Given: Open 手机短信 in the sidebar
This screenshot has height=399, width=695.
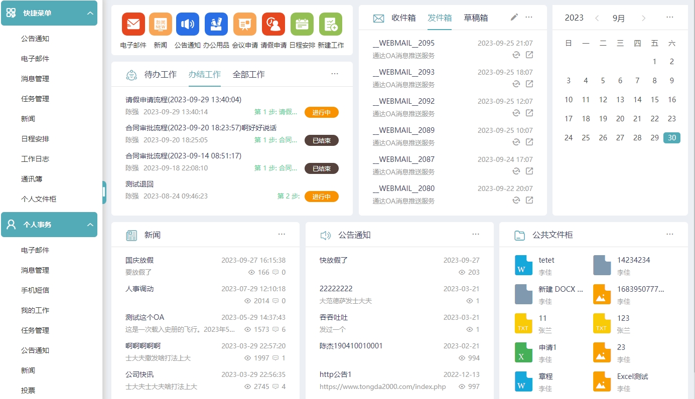Looking at the screenshot, I should (35, 290).
